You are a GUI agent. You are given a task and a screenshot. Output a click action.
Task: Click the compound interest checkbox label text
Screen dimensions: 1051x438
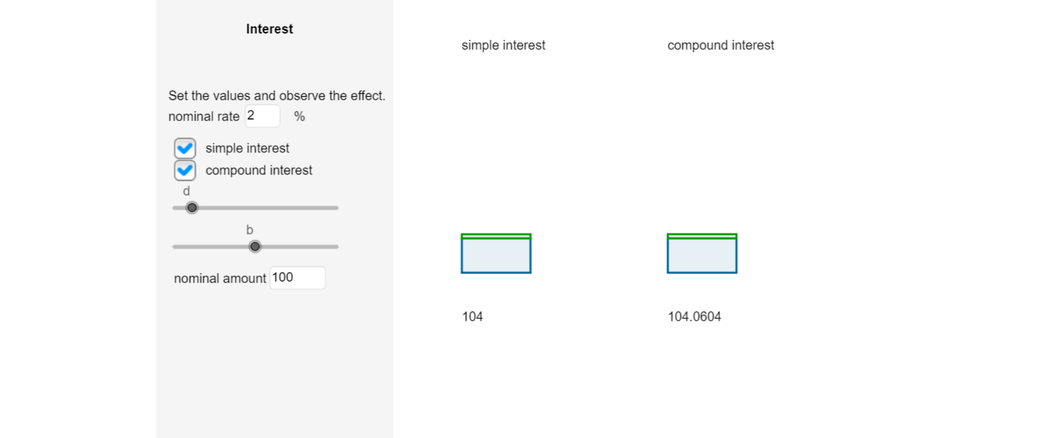[259, 170]
